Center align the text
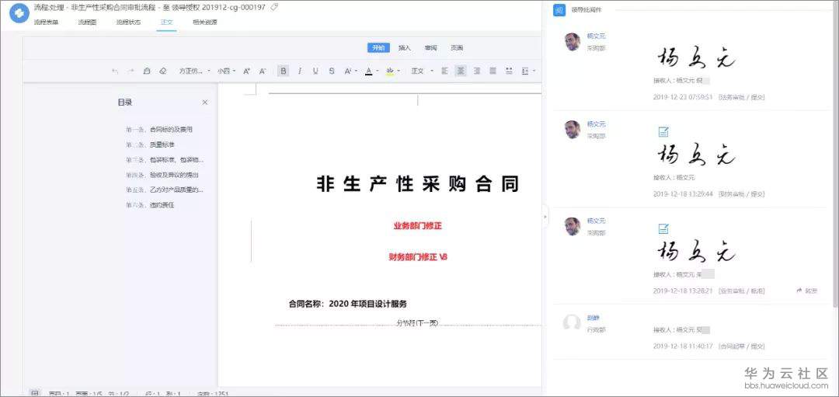 click(x=461, y=71)
